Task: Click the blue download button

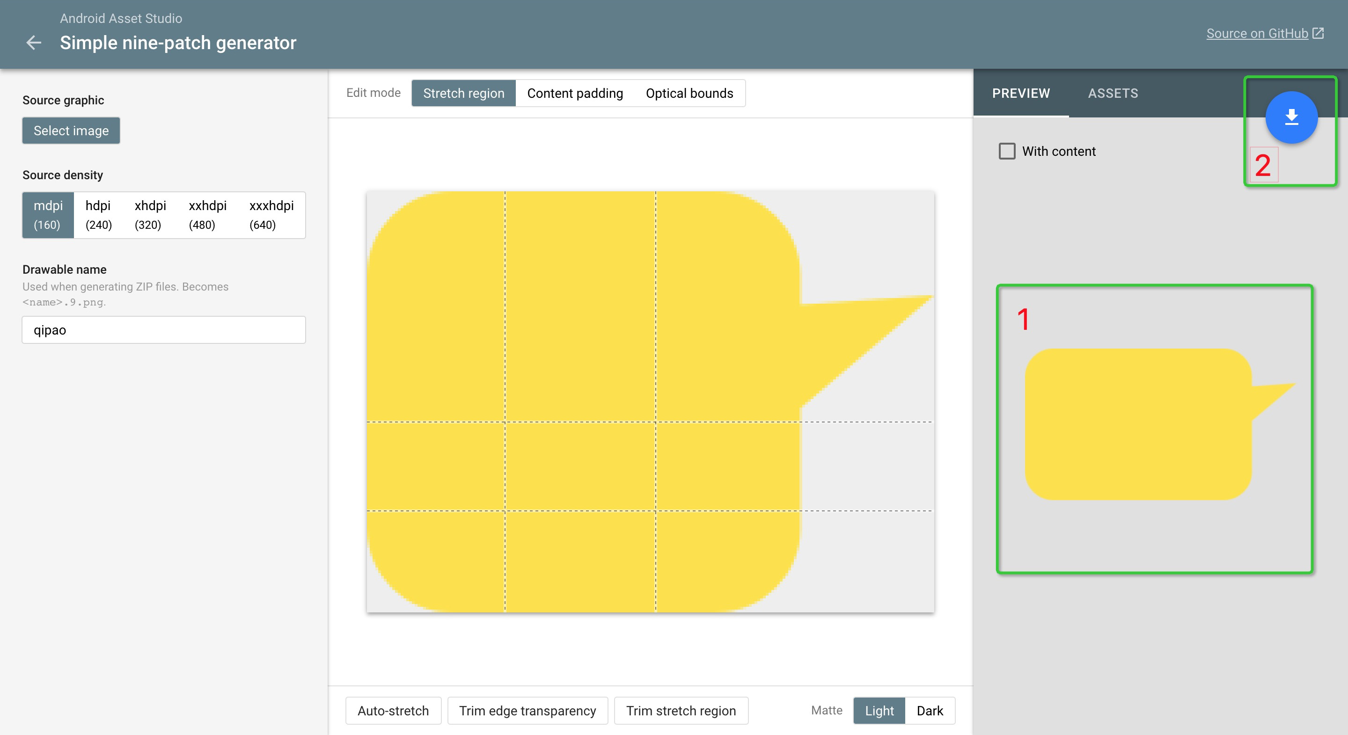Action: pyautogui.click(x=1291, y=117)
